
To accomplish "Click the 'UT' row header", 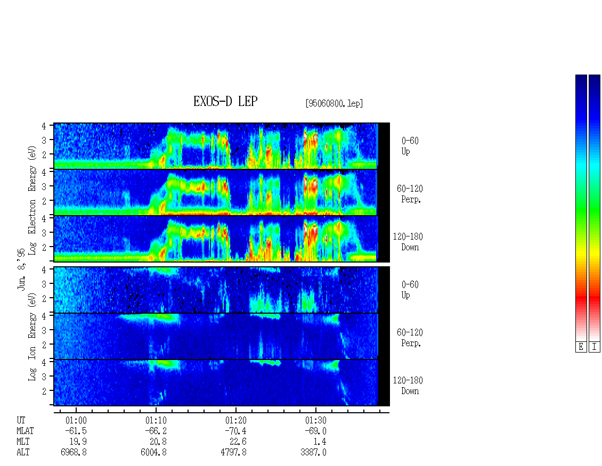I will point(21,420).
